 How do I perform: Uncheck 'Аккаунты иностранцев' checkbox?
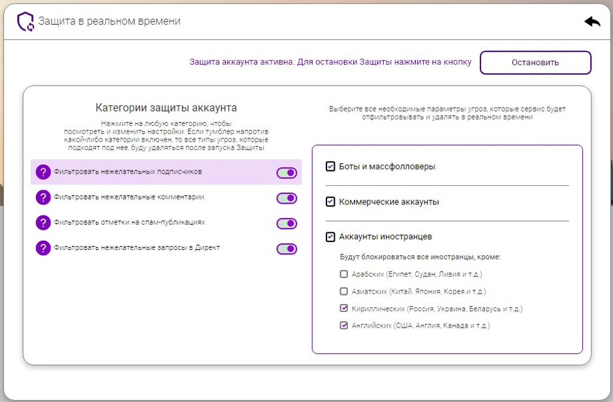click(330, 237)
